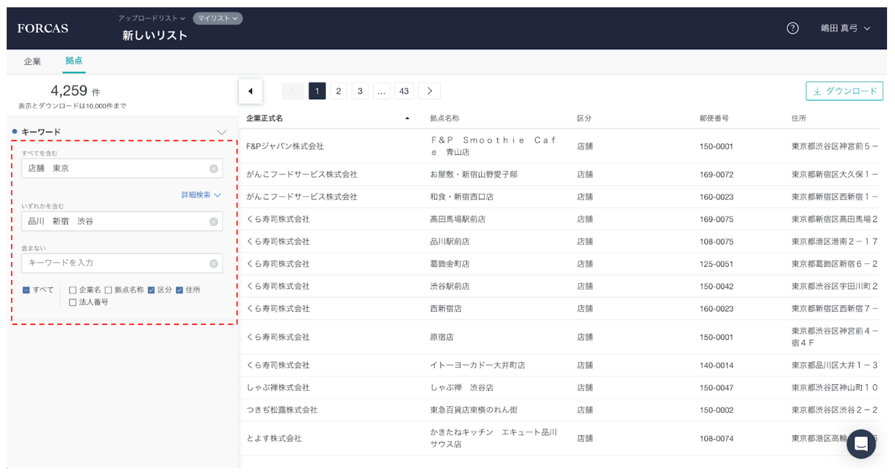Click the help question mark icon
The image size is (895, 476).
pyautogui.click(x=792, y=28)
